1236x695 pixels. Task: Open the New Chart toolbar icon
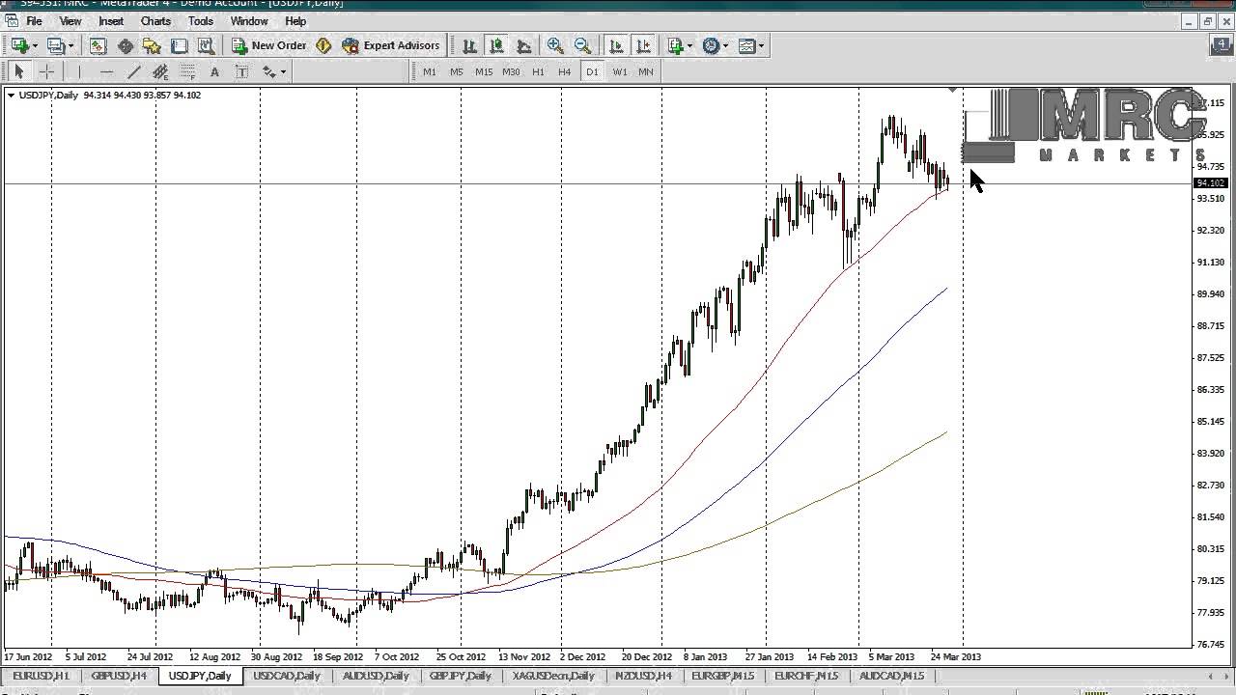19,45
